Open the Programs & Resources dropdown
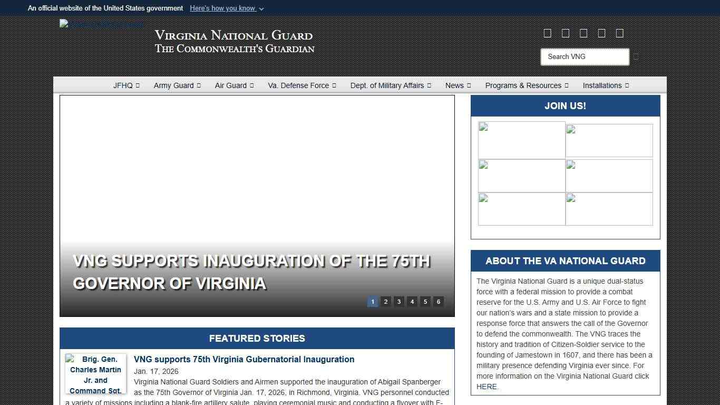The height and width of the screenshot is (405, 720). tap(527, 85)
